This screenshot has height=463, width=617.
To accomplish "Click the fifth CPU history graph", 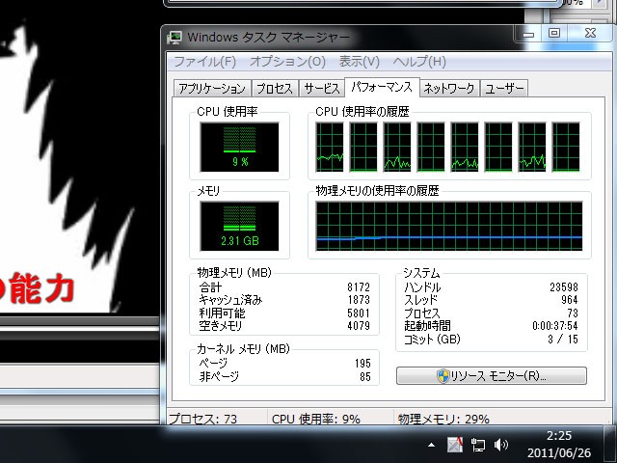I will point(465,148).
